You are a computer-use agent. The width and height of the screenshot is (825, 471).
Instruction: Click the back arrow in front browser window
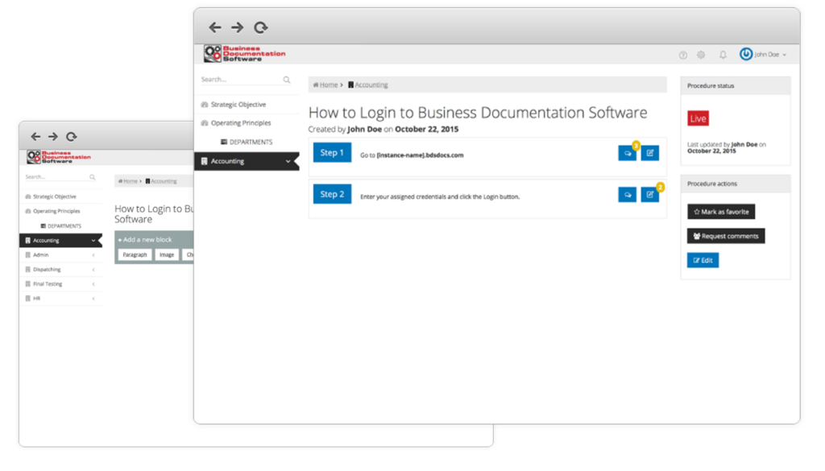(214, 27)
